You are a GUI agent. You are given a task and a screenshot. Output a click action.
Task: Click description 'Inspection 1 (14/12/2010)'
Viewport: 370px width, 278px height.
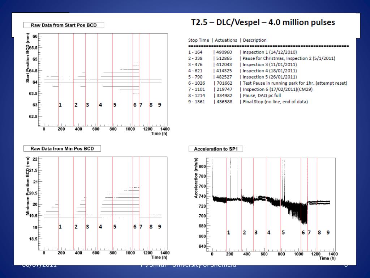coord(270,52)
